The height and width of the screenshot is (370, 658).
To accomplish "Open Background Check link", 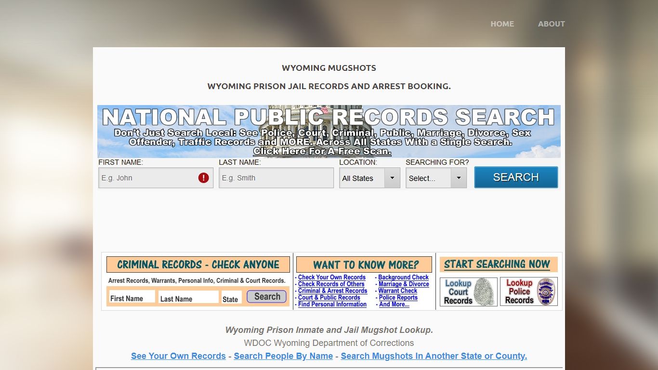I will point(403,277).
